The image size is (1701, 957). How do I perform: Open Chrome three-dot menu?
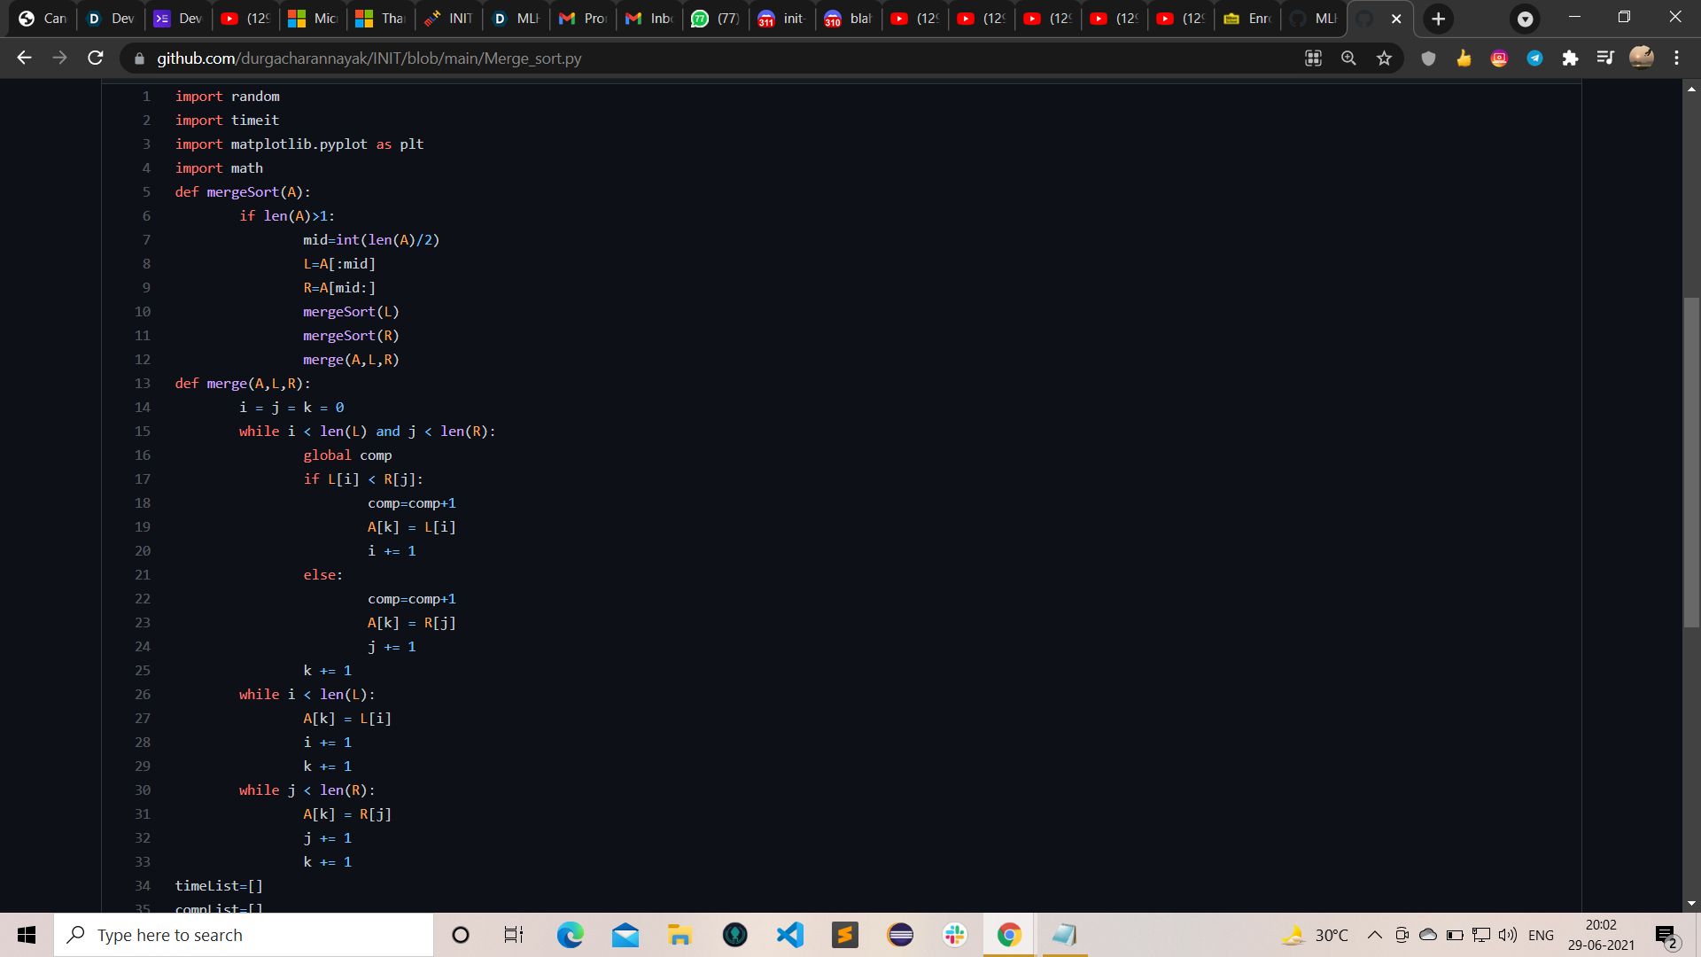coord(1676,58)
